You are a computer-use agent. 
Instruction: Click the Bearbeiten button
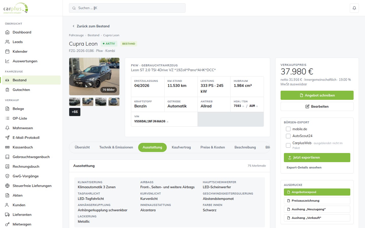coord(317,106)
